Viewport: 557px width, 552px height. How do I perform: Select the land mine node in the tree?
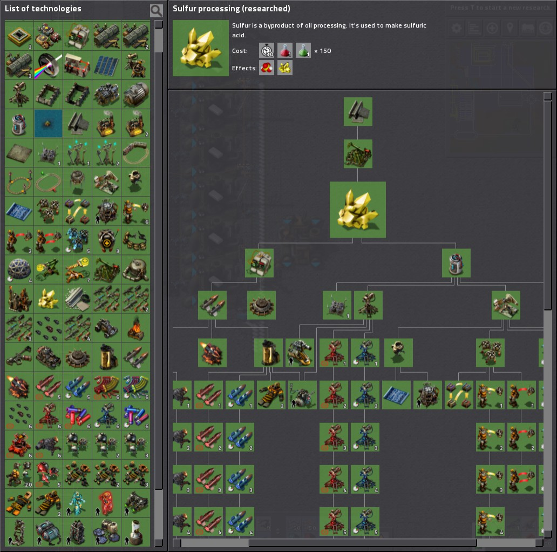click(261, 305)
